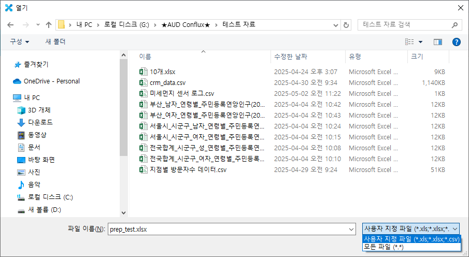
Task: Click ★AUD Conflux★ breadcrumb
Action: (x=186, y=25)
